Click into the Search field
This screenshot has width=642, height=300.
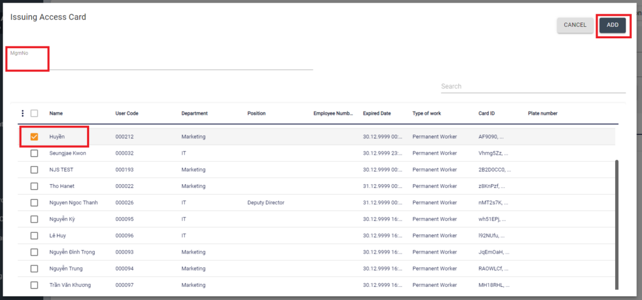click(x=532, y=86)
